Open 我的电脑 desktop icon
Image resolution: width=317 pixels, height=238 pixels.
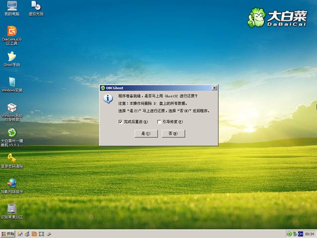point(11,6)
